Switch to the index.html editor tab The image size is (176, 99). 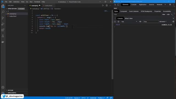pos(48,5)
